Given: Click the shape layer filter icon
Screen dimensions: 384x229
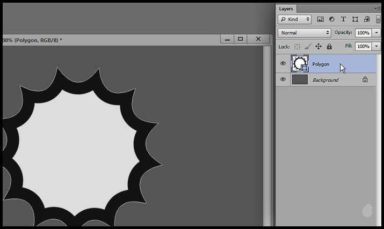Looking at the screenshot, I should 354,19.
